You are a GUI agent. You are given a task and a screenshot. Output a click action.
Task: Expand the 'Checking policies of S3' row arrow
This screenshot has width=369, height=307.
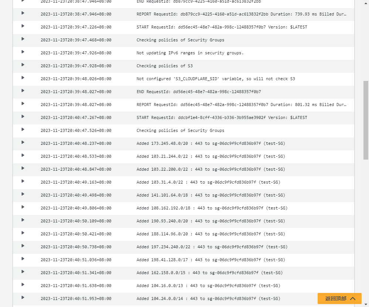[x=23, y=65]
